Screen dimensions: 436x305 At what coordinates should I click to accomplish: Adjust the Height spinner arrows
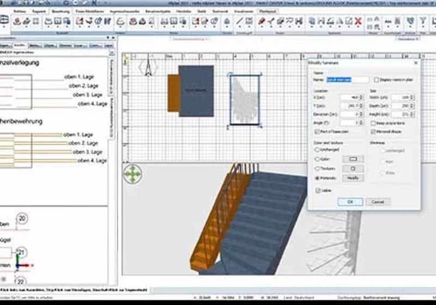(x=412, y=114)
